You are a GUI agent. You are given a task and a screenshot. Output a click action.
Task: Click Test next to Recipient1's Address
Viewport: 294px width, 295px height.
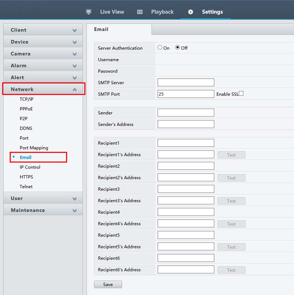[231, 155]
